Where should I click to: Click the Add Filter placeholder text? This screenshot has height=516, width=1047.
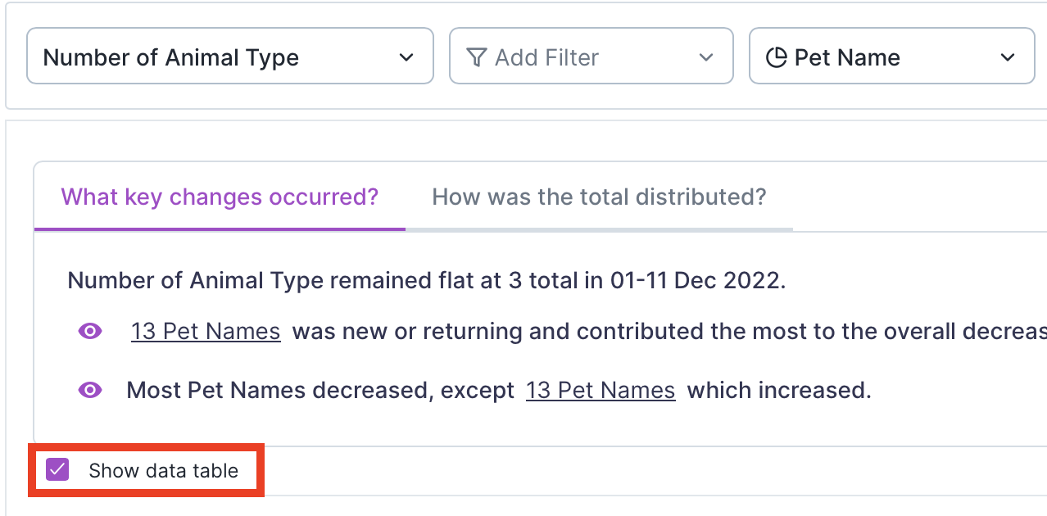tap(546, 57)
